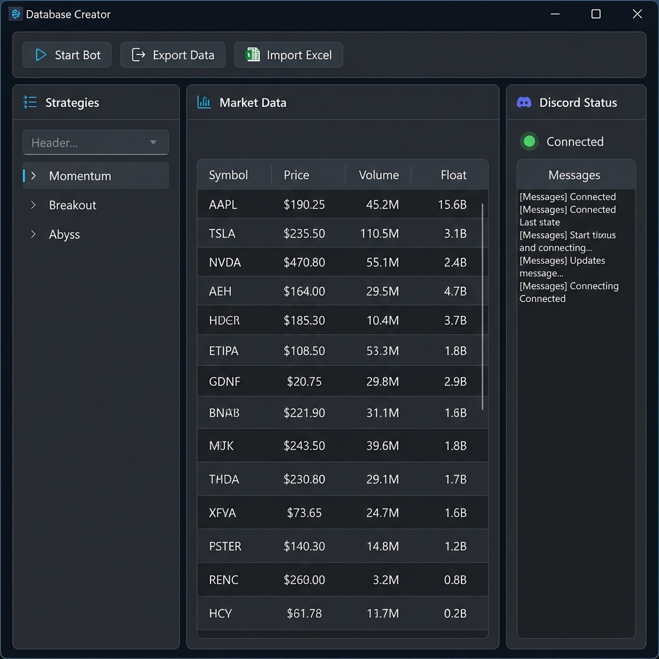Viewport: 659px width, 659px height.
Task: Click volume 14.8M for PSTER
Action: 382,546
